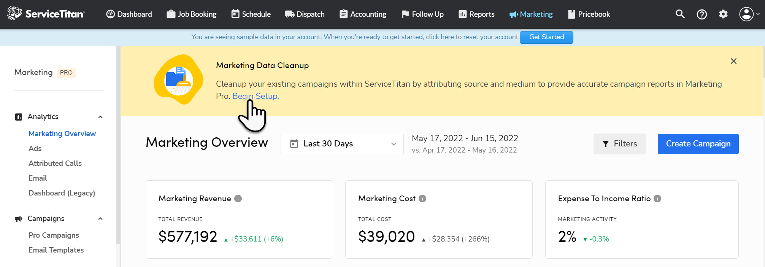
Task: Click the Analytics bar chart icon
Action: pyautogui.click(x=19, y=117)
